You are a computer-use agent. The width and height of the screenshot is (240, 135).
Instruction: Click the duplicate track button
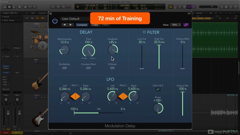(x=32, y=18)
